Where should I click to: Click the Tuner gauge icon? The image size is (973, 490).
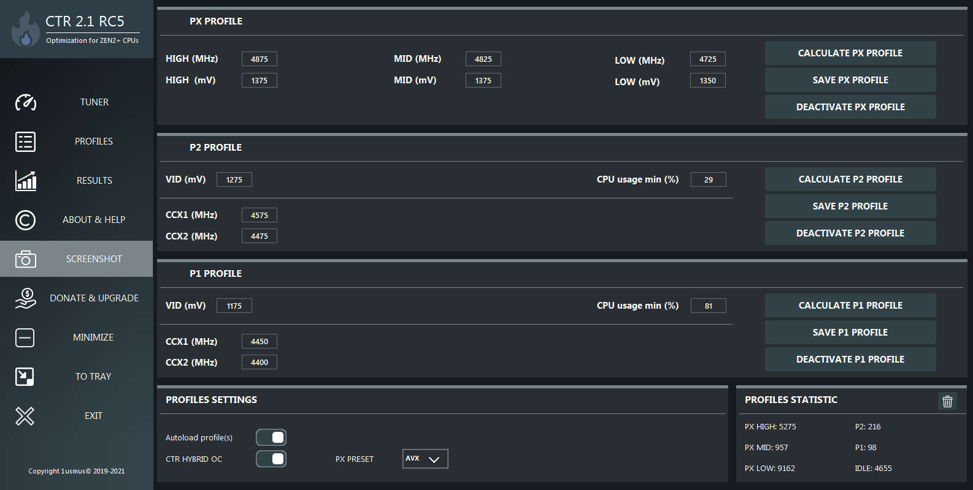[x=25, y=102]
